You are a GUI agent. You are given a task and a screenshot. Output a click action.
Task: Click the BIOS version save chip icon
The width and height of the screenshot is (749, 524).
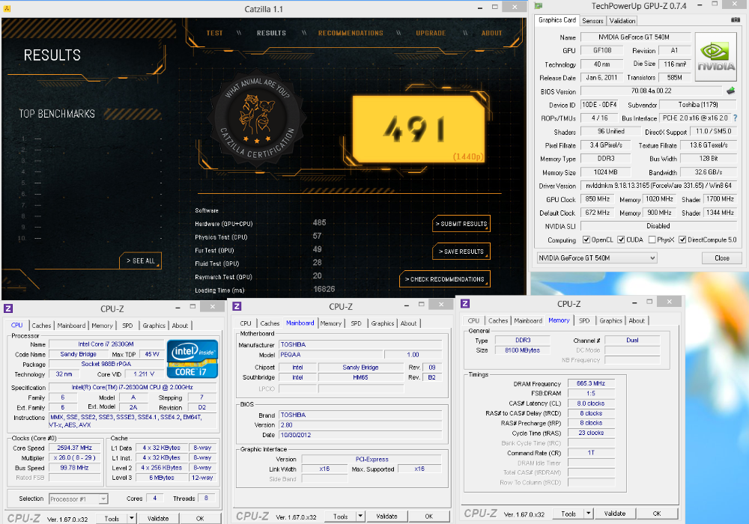[x=730, y=91]
